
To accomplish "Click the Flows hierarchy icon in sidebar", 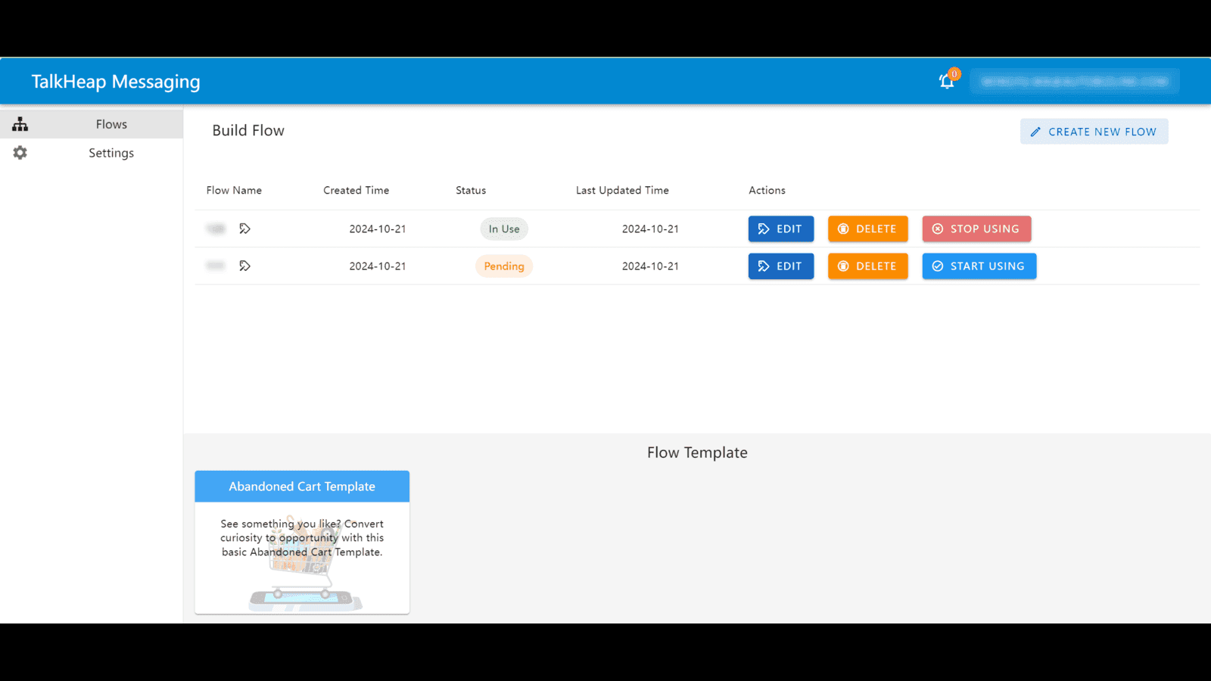I will pos(20,124).
